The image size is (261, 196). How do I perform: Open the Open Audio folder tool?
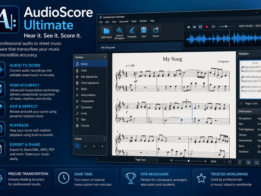106,33
